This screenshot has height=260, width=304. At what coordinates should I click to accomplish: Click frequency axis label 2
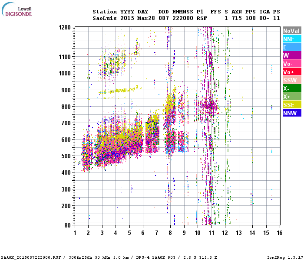[89, 233]
